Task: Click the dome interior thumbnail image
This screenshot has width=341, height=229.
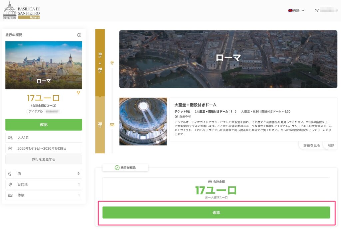Action: coord(143,121)
